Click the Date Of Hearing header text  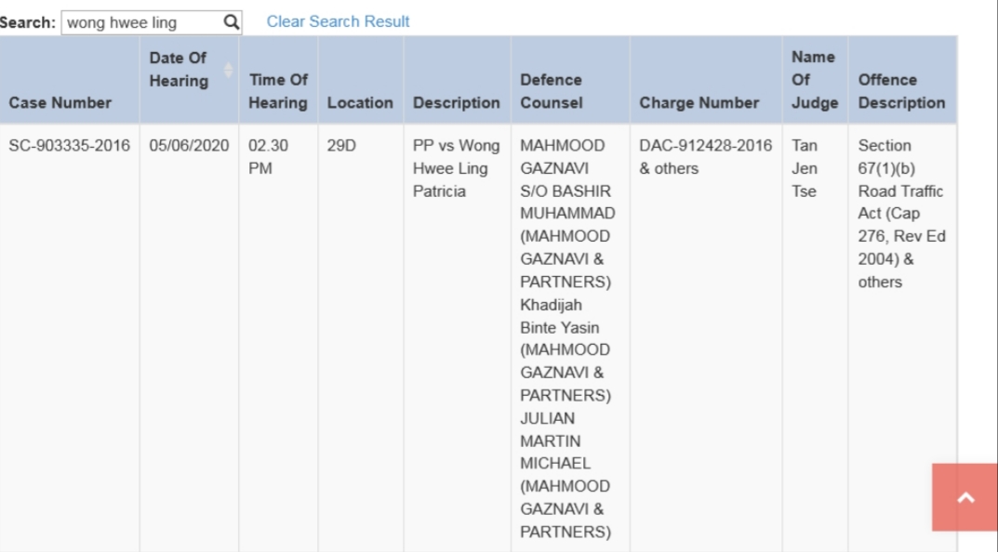(x=179, y=70)
